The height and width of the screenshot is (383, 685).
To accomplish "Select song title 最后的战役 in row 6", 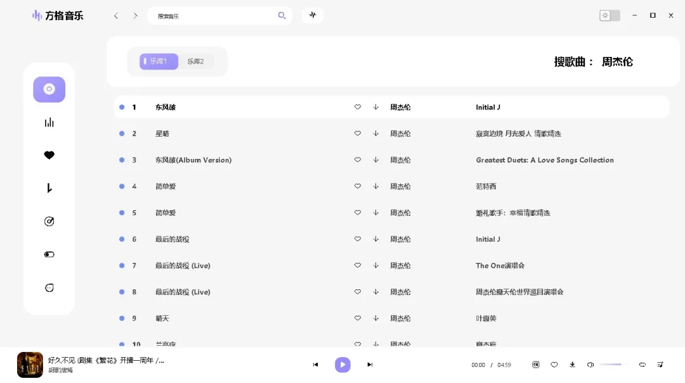I will click(172, 239).
